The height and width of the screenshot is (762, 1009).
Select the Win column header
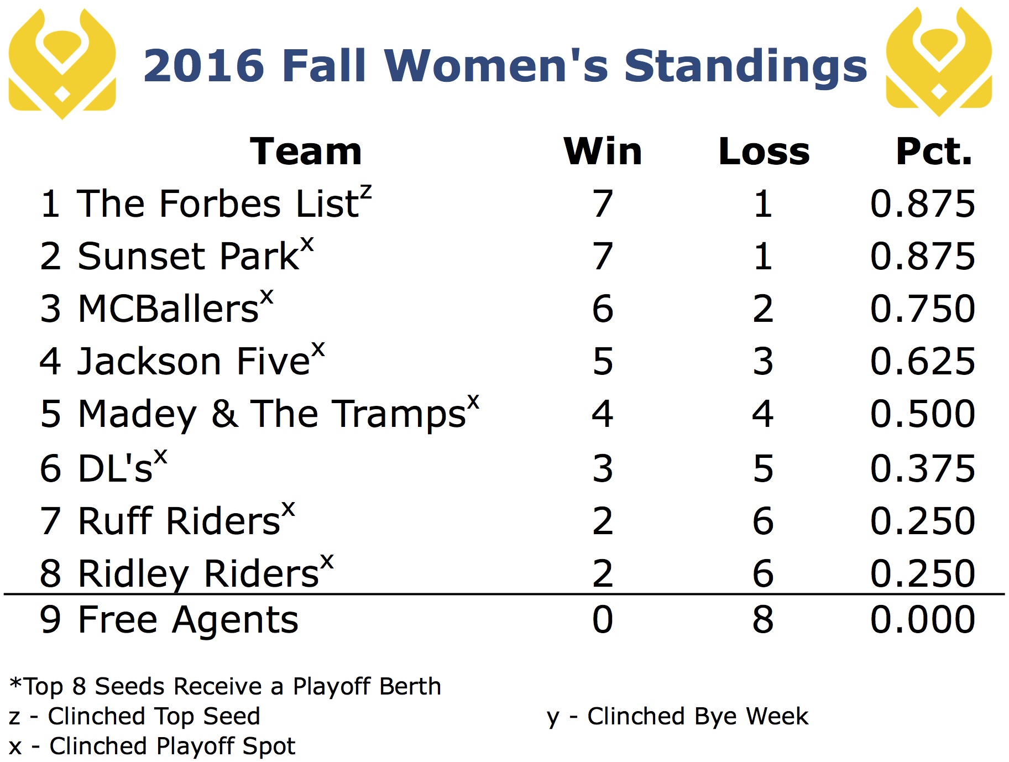click(603, 151)
